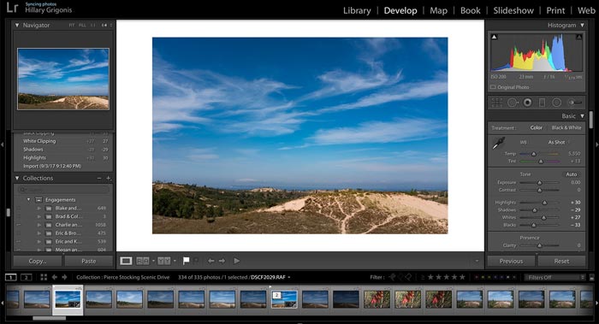The height and width of the screenshot is (324, 599).
Task: Open the Filters Off dropdown
Action: tap(555, 278)
